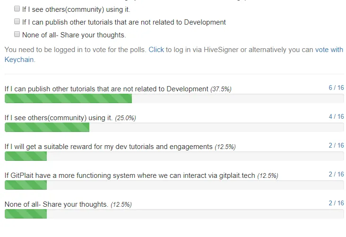
Task: Open the 6 / 16 vote count
Action: point(336,88)
